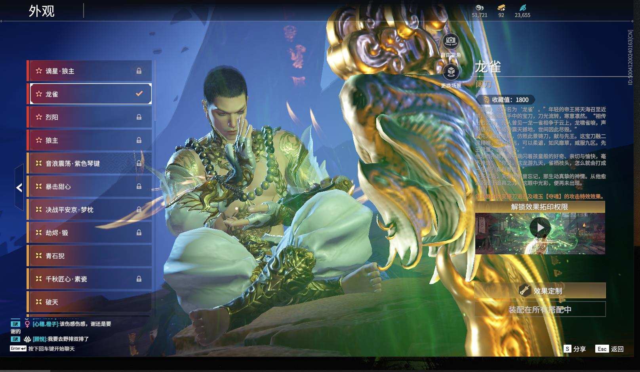
Task: Click the lock icon on 音浪震荡·紫色琴键
Action: coord(139,163)
